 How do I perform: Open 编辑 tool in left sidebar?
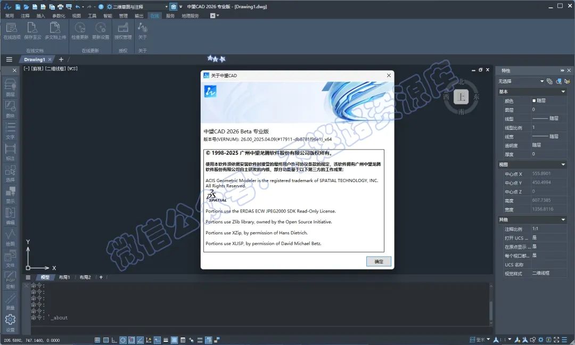coord(10,216)
